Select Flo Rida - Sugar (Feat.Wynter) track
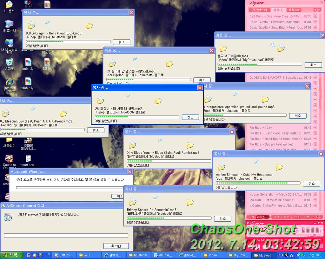Screen dimensions: 325x259 click(x=280, y=144)
